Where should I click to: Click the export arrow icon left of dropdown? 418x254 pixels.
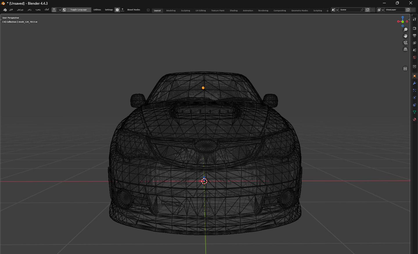pyautogui.click(x=54, y=10)
